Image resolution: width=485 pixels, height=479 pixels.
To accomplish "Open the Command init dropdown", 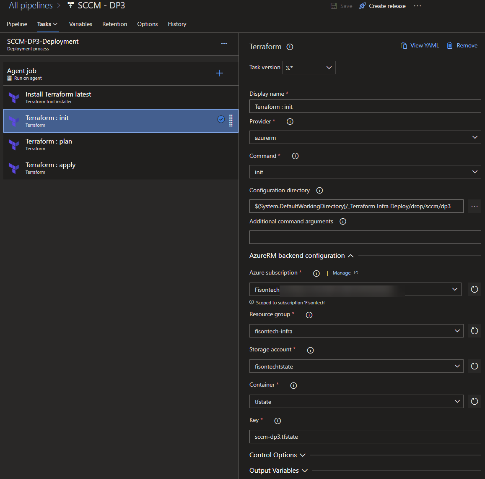I will [x=365, y=172].
